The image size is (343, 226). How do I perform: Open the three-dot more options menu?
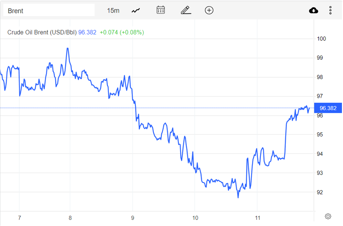[330, 11]
